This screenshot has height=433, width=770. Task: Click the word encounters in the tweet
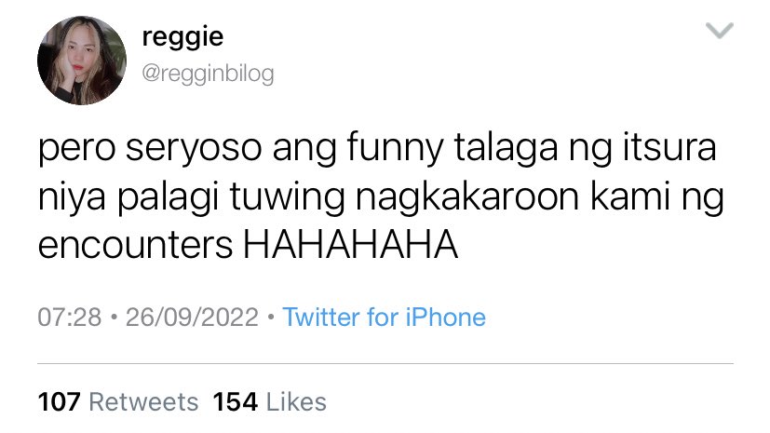pyautogui.click(x=135, y=245)
